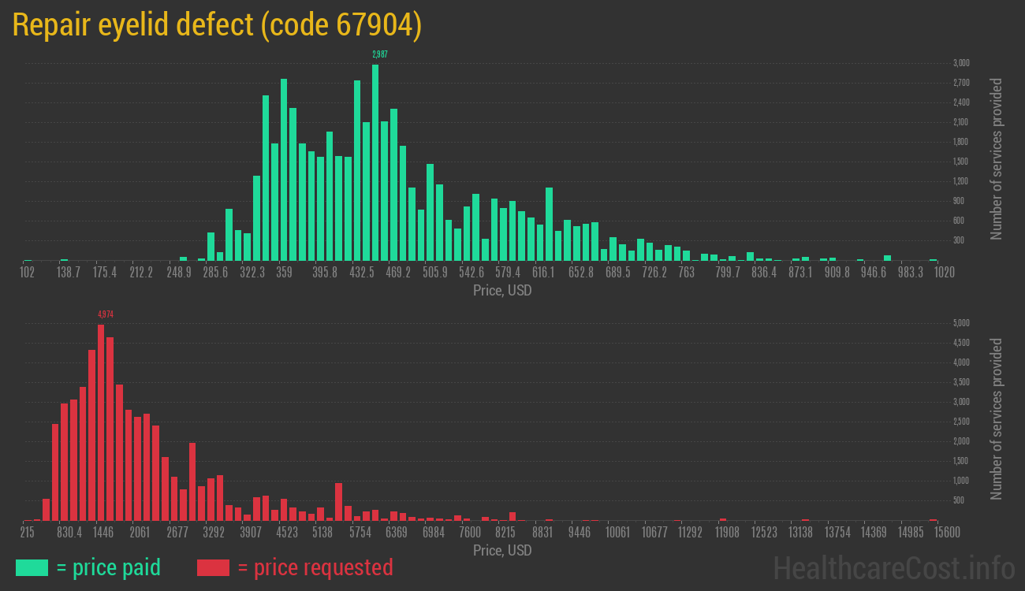Open the HealthcareCost.info watermark link
The image size is (1025, 591).
893,567
